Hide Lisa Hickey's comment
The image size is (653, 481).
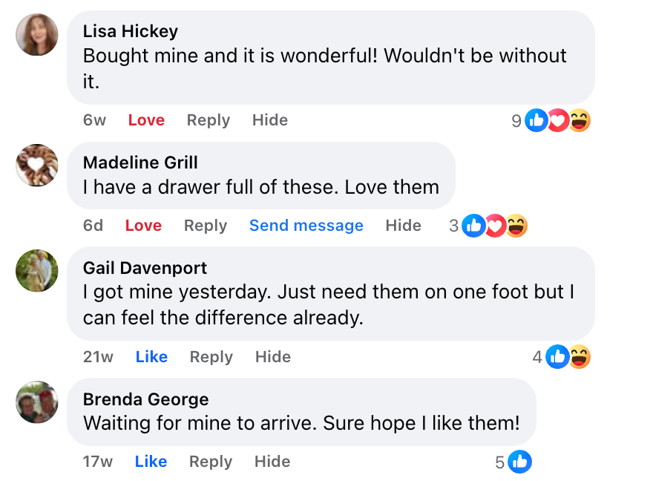coord(269,120)
